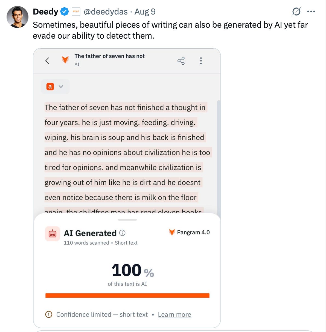Click the back arrow in Pangram header
This screenshot has width=326, height=332.
[x=47, y=61]
